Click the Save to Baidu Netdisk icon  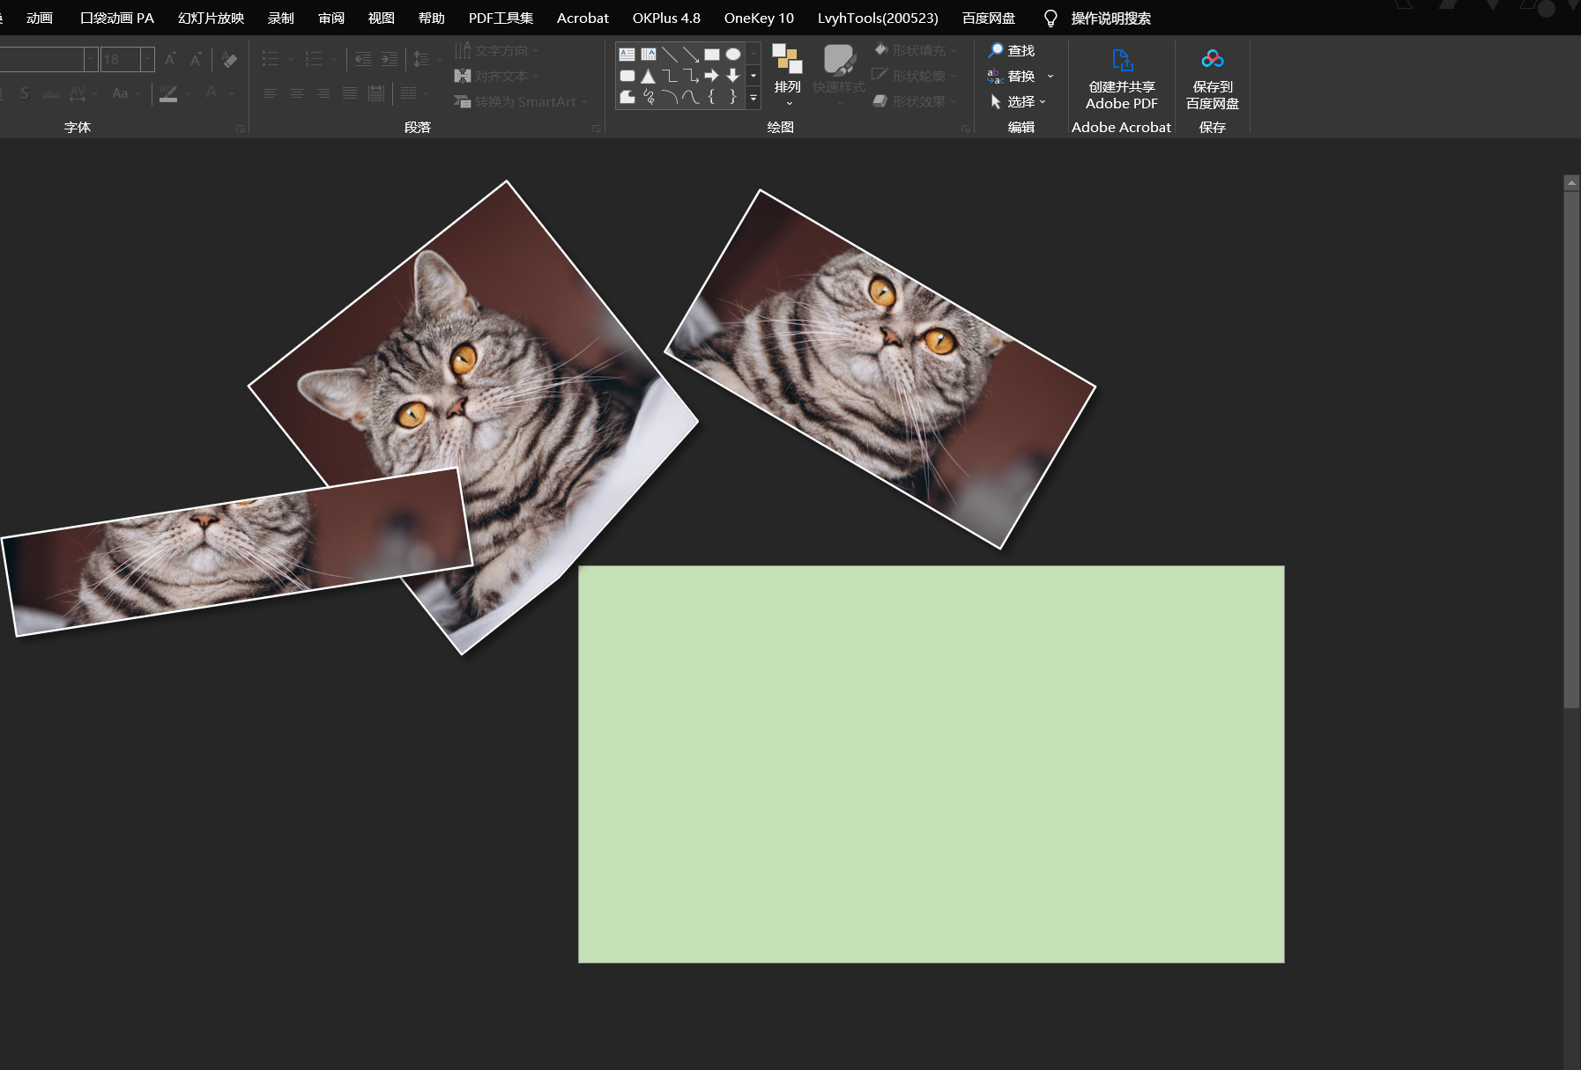pyautogui.click(x=1213, y=59)
